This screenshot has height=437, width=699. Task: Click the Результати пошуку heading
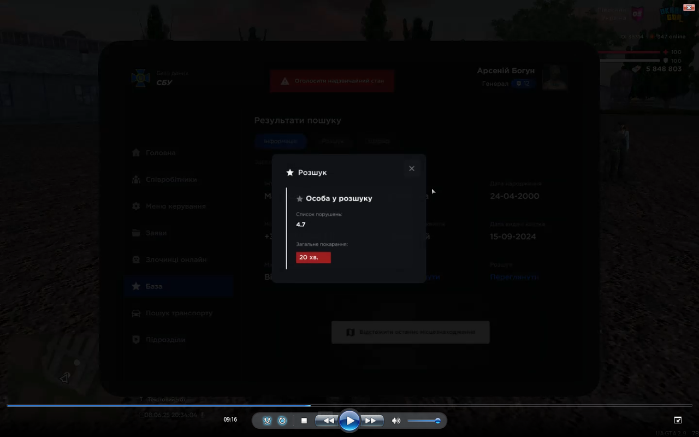[x=298, y=121]
